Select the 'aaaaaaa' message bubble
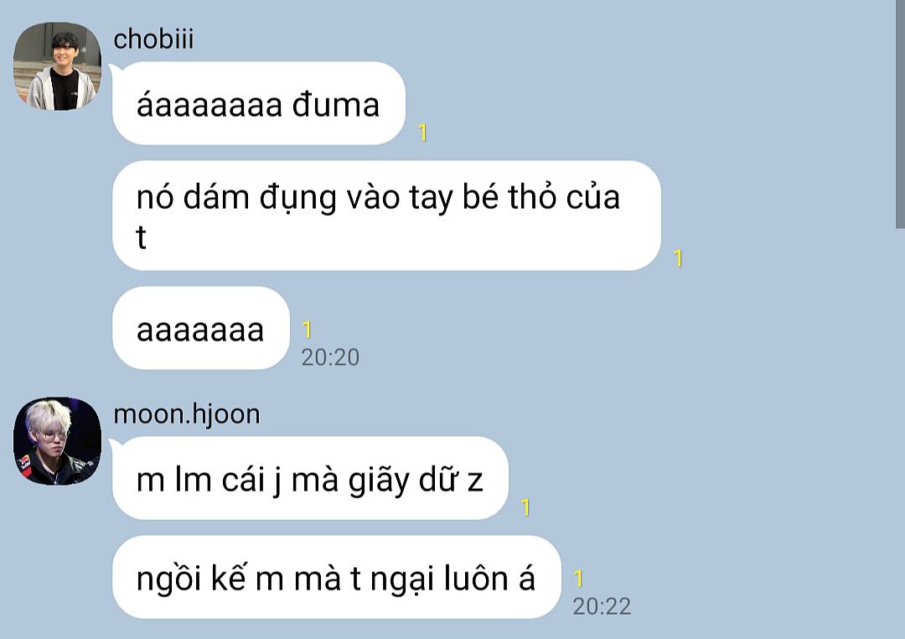 [201, 328]
